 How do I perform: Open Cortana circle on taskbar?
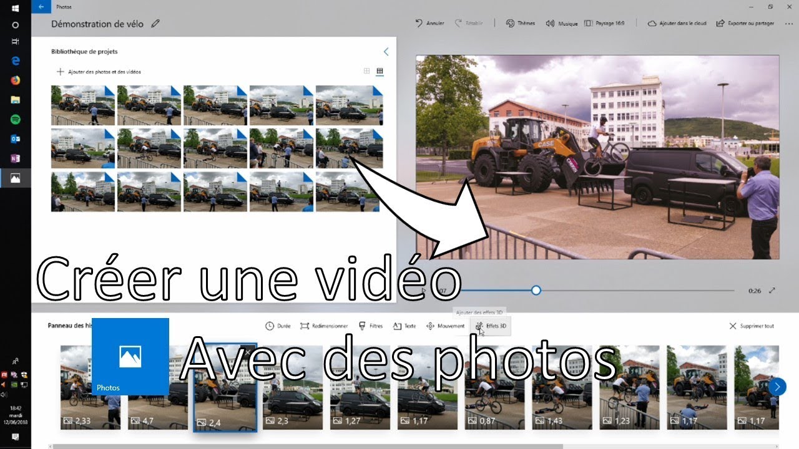point(16,25)
